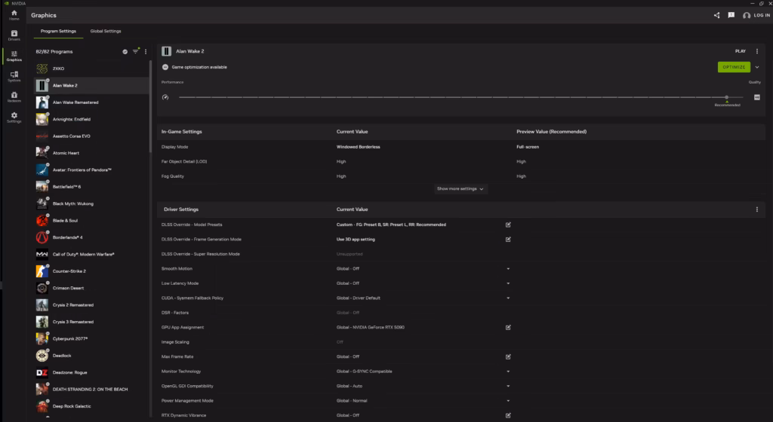This screenshot has width=773, height=422.
Task: Click the green OPTIMIZE button
Action: click(734, 67)
